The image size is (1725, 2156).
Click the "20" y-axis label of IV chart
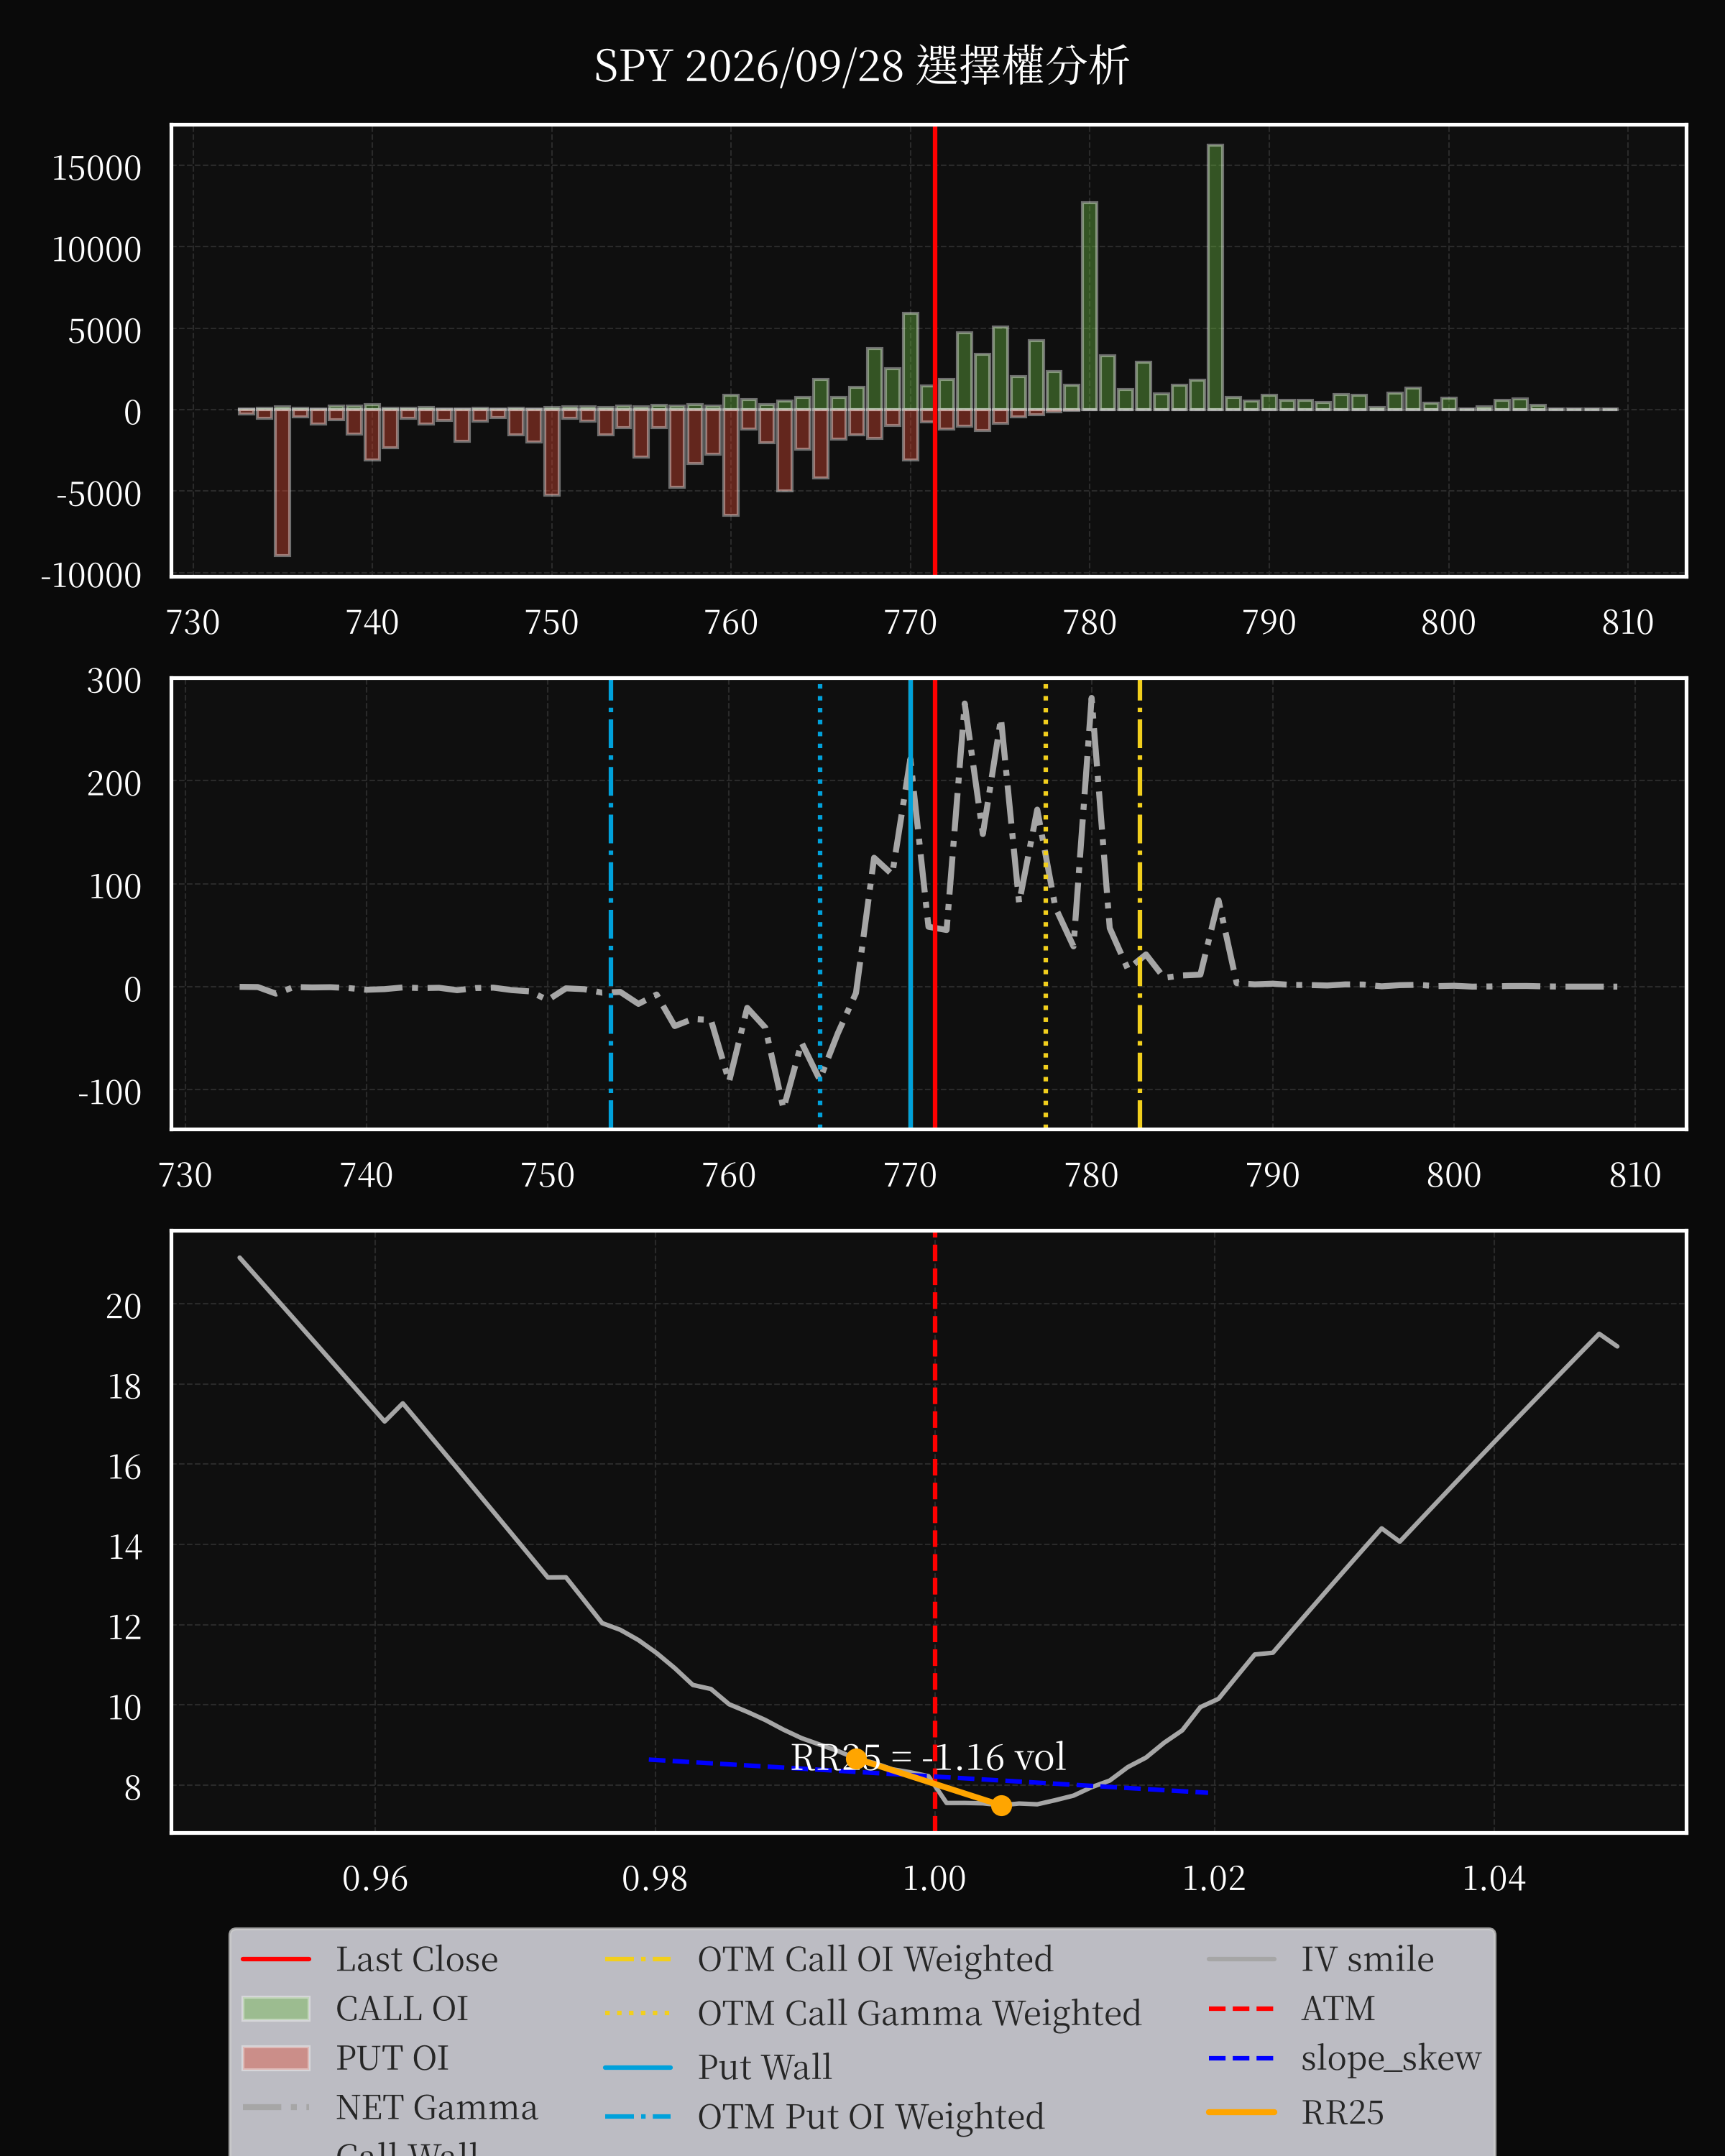click(x=124, y=1306)
